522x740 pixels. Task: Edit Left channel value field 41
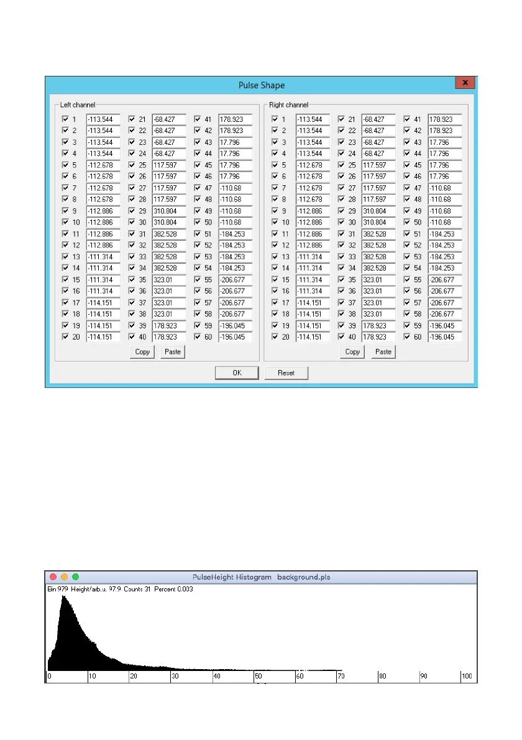[236, 119]
